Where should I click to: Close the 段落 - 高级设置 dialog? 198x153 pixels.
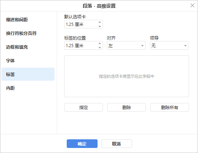coord(192,5)
